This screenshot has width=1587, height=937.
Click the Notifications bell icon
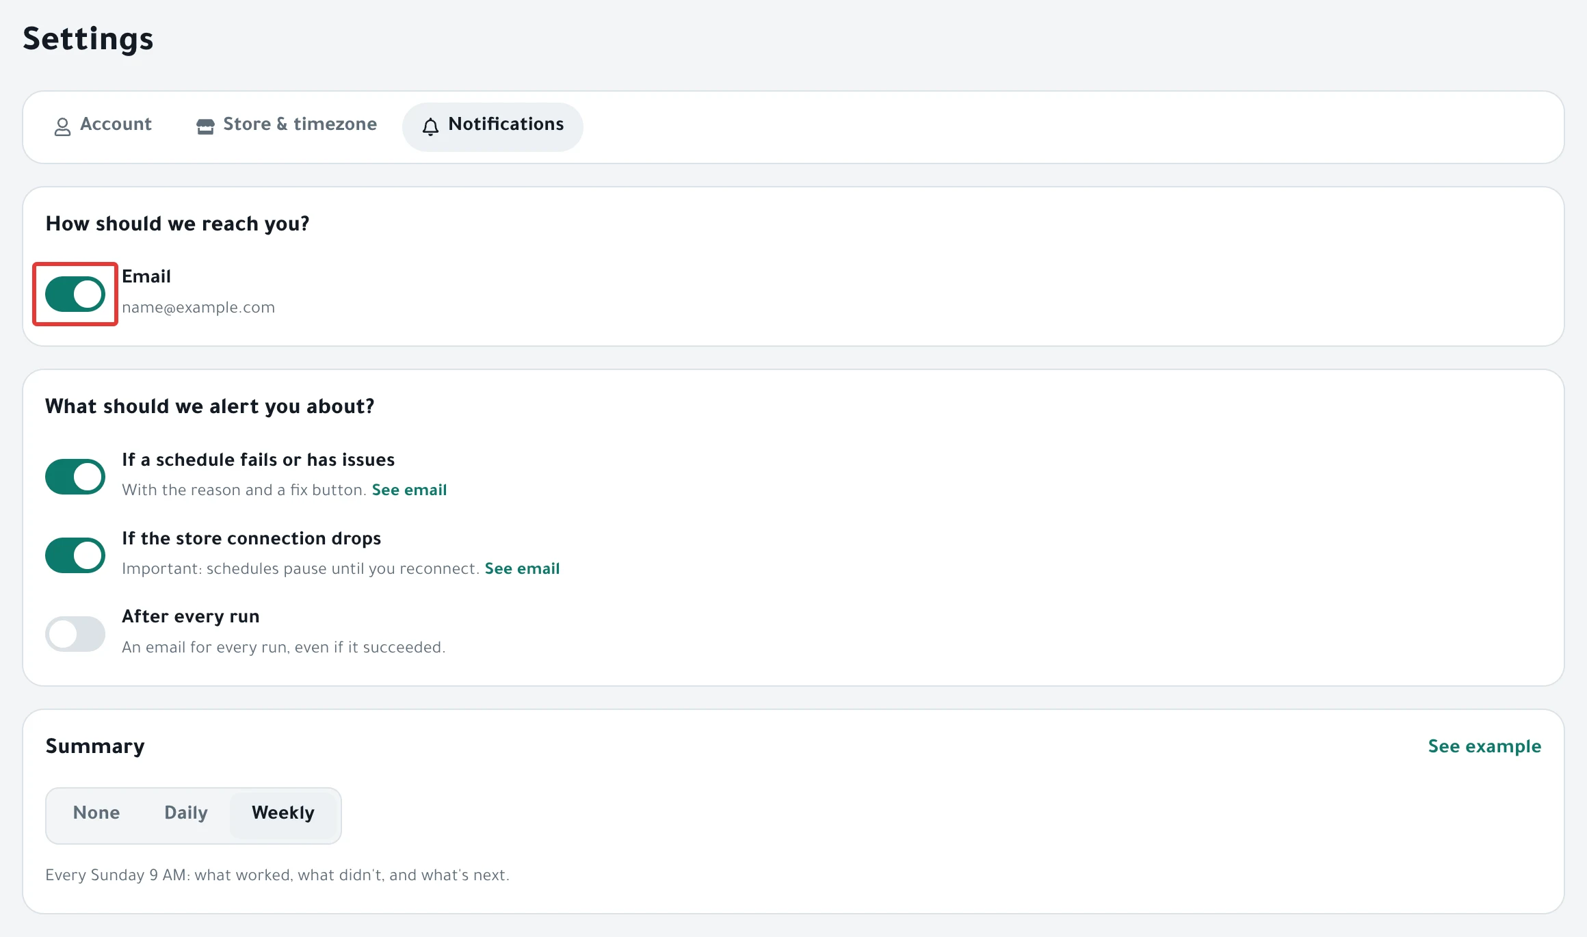(430, 127)
